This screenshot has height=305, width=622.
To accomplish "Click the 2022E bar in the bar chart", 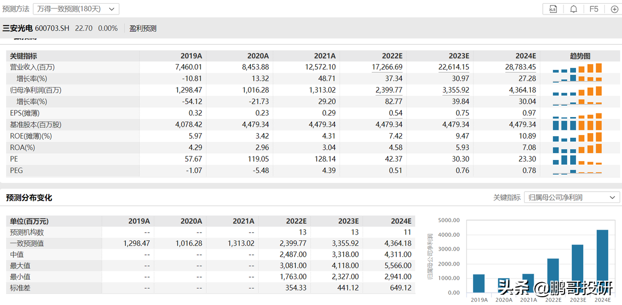I will tap(553, 275).
